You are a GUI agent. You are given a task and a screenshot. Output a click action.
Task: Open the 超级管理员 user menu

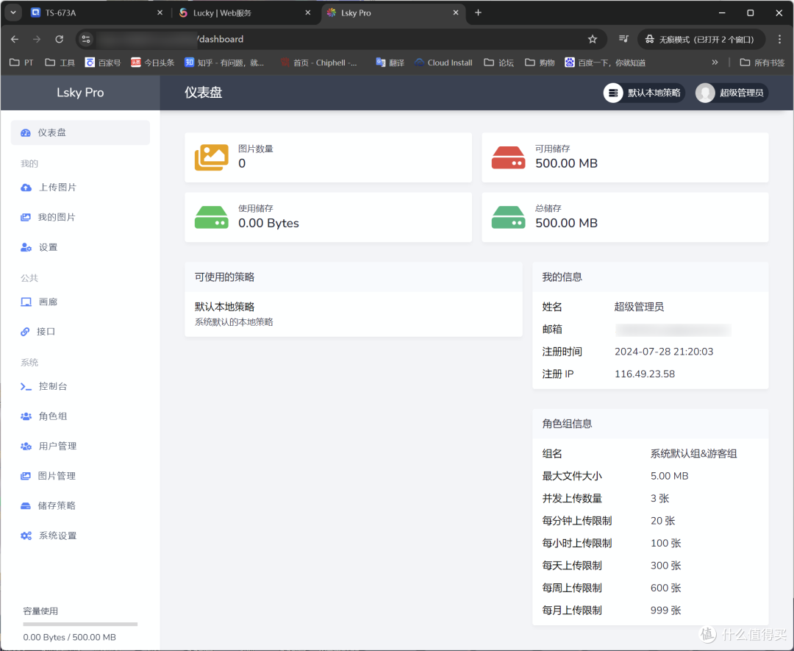(x=732, y=93)
